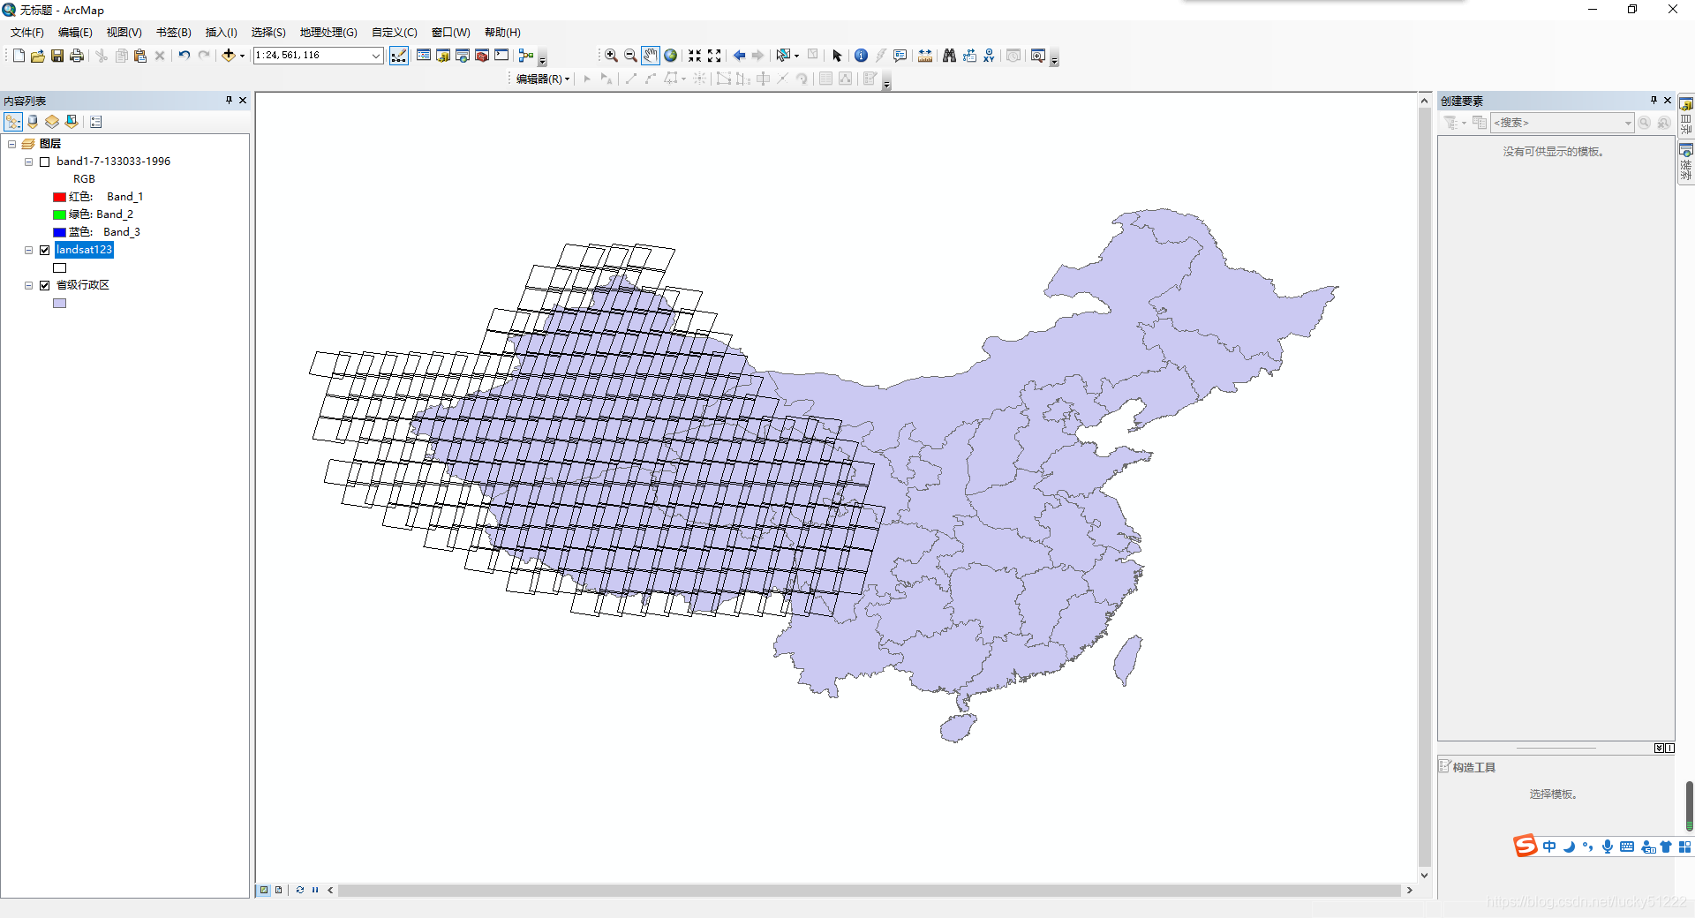Zoom to full extent with the globe icon
Viewport: 1695px width, 918px height.
[x=671, y=56]
